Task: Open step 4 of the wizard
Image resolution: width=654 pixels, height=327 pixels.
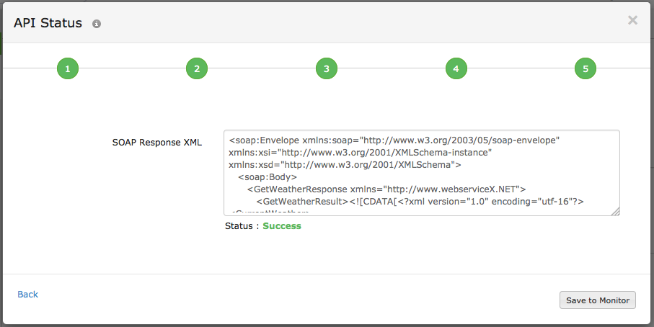Action: [456, 68]
